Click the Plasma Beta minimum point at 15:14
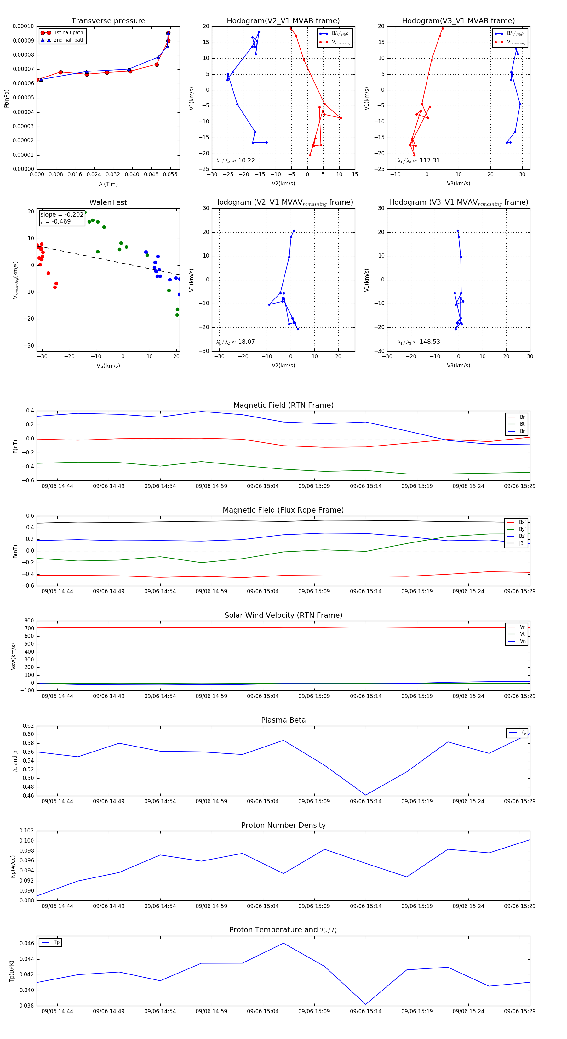Image resolution: width=567 pixels, height=1039 pixels. click(366, 795)
